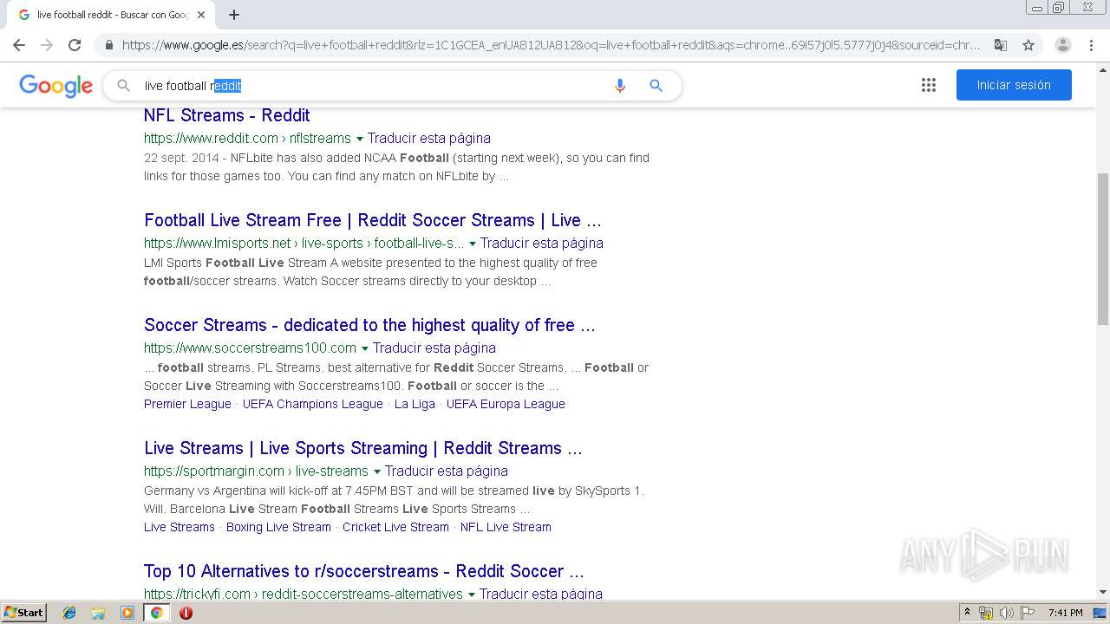This screenshot has height=624, width=1110.
Task: Open the 'UEFA Europa League' sitelink
Action: (506, 404)
